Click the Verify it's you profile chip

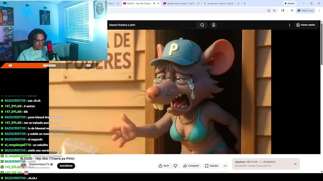[x=305, y=11]
